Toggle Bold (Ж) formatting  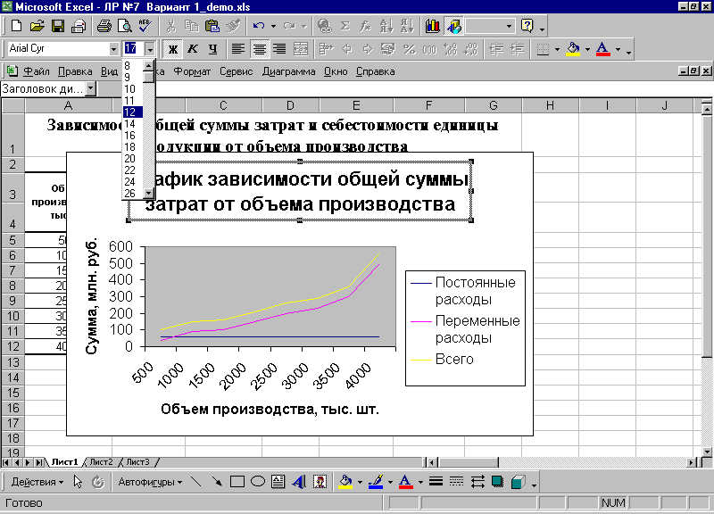172,49
